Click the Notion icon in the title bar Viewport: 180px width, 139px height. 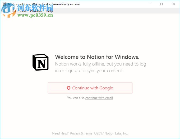point(4,4)
